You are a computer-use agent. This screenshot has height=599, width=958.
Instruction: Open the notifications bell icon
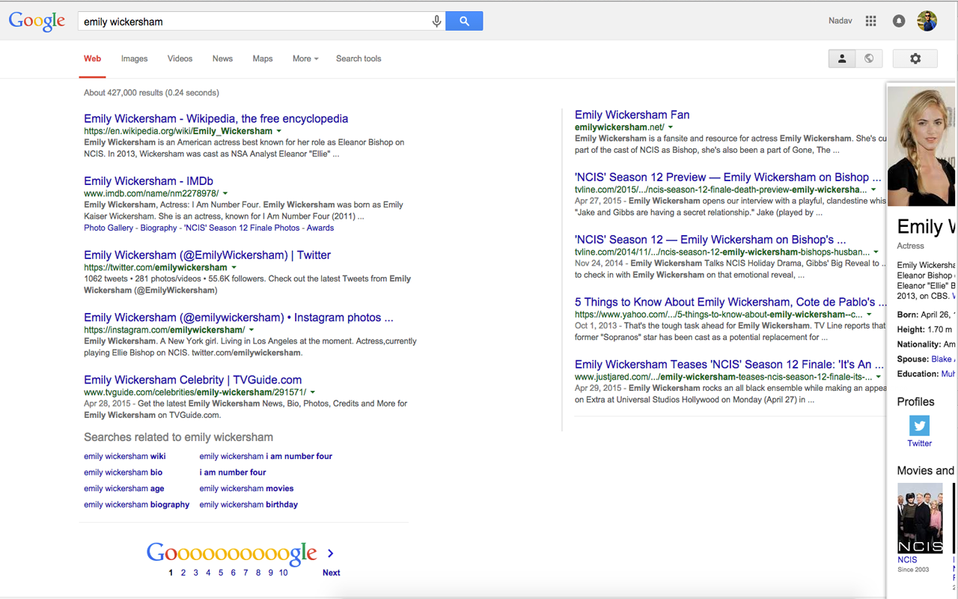899,21
